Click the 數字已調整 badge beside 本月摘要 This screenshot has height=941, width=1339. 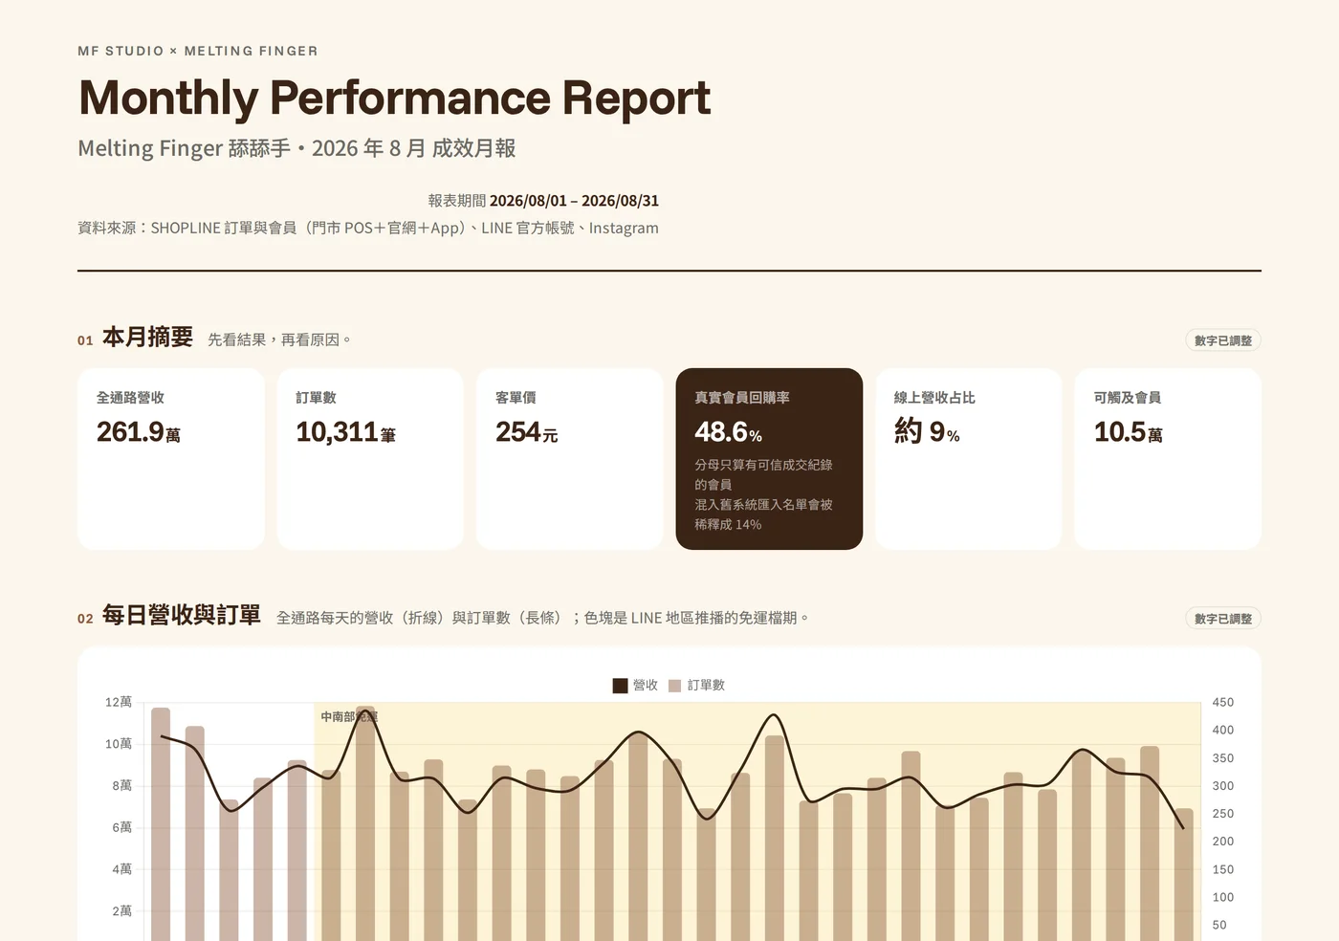click(x=1223, y=340)
